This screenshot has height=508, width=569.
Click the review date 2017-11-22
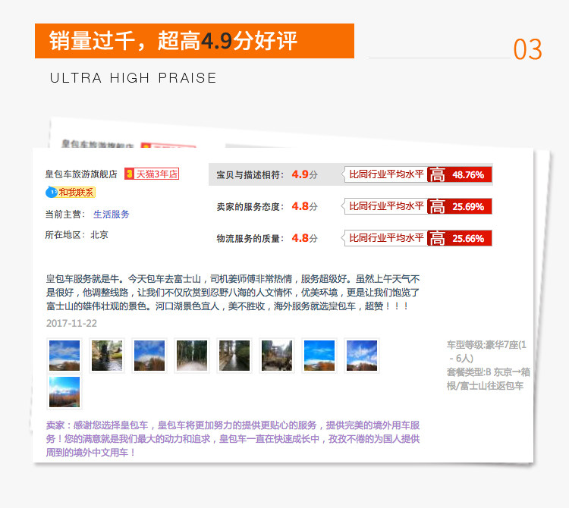coord(71,323)
